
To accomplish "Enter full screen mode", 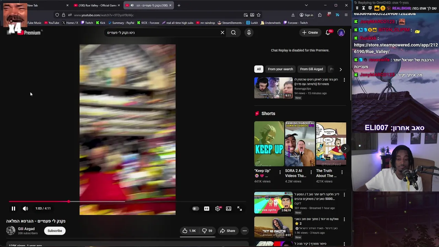I will [x=240, y=209].
